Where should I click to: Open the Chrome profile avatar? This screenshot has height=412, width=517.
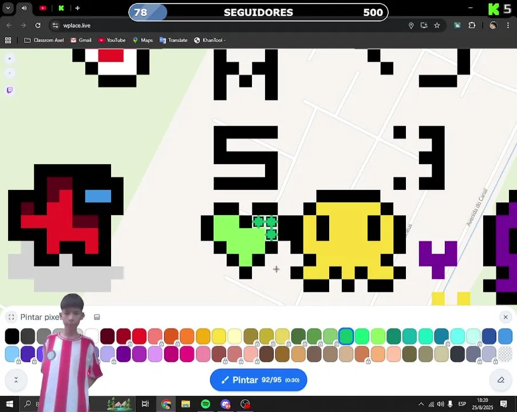pos(494,25)
